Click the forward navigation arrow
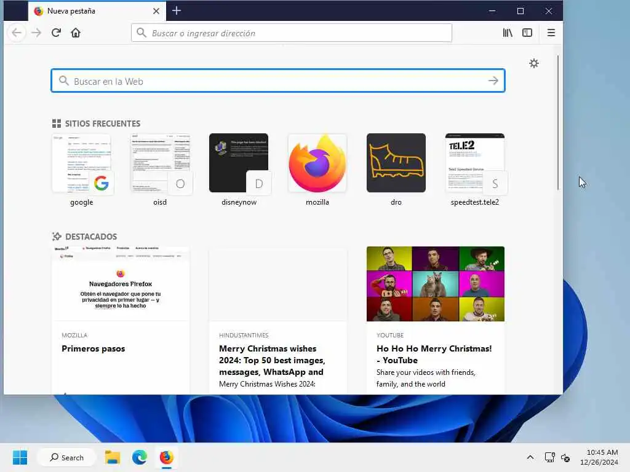This screenshot has height=472, width=630. pyautogui.click(x=36, y=33)
